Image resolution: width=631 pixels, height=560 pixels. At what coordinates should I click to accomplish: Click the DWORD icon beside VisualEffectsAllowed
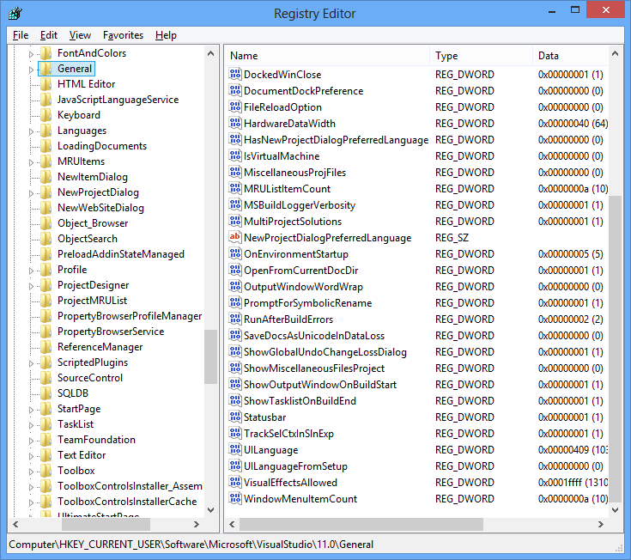tap(235, 482)
